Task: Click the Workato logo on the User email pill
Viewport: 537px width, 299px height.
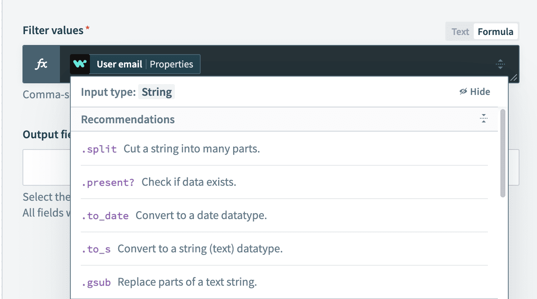Action: pos(80,64)
